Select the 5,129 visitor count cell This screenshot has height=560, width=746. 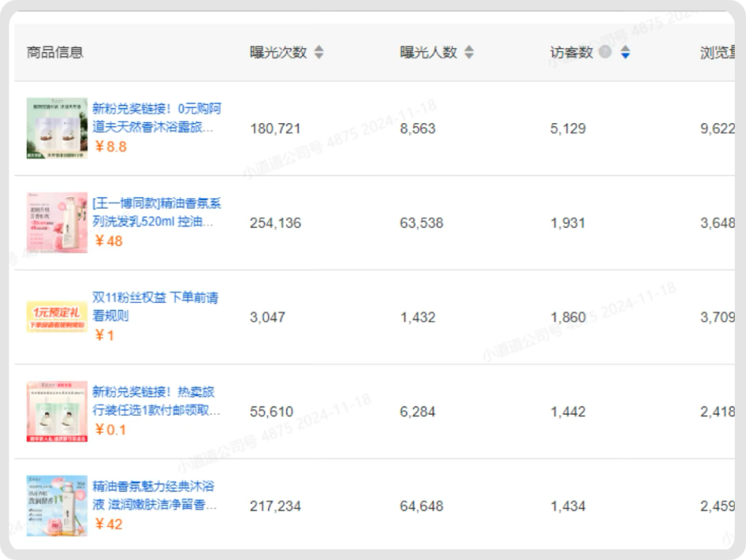click(568, 129)
